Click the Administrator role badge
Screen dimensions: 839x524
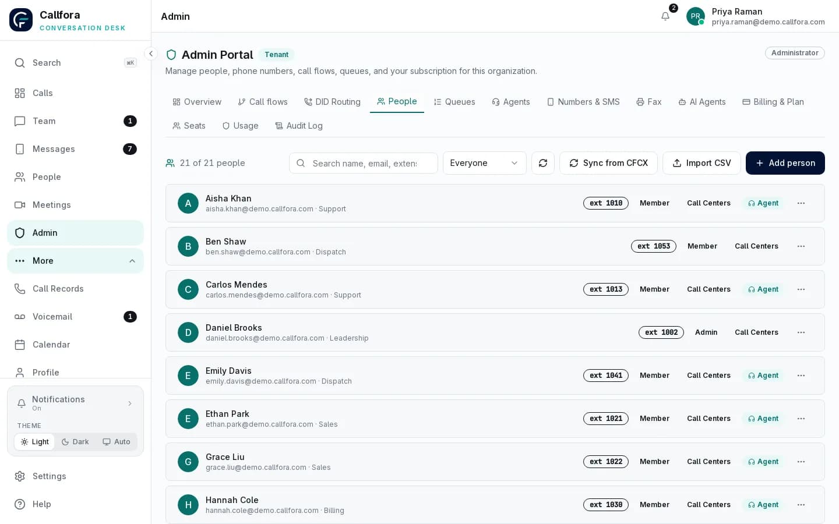795,53
